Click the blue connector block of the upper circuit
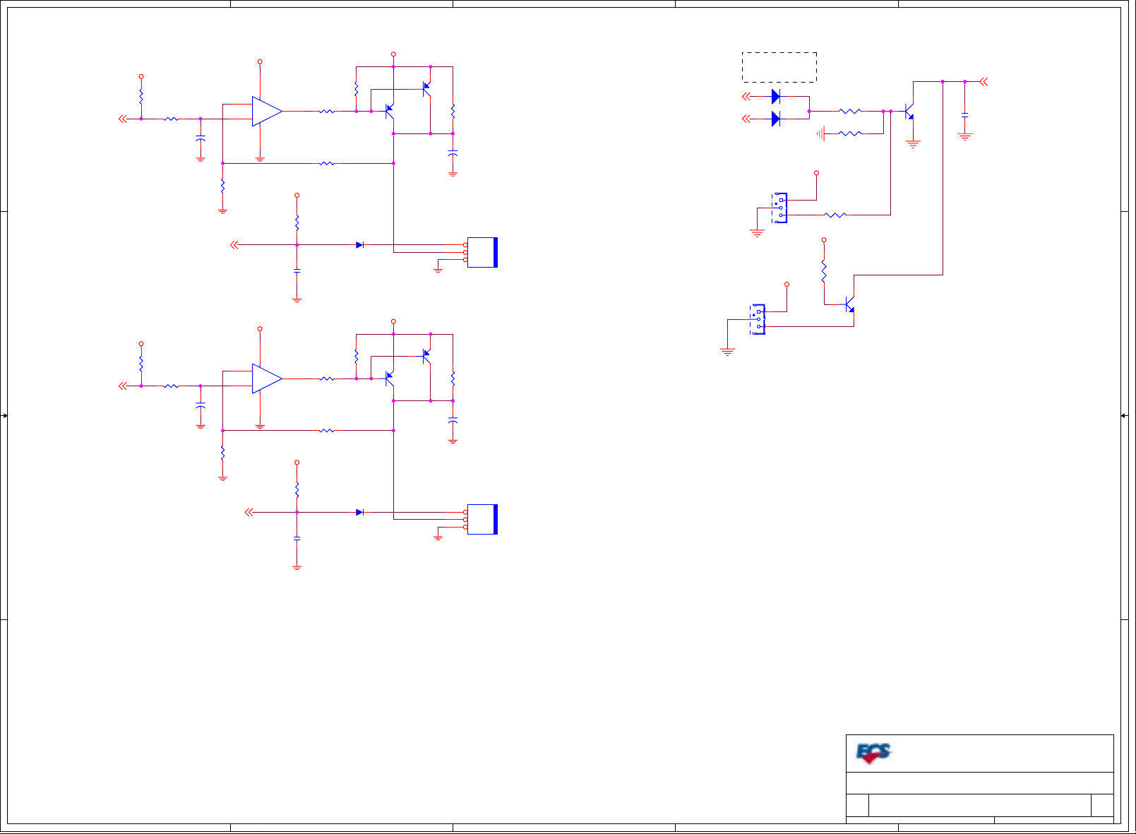1136x834 pixels. (x=482, y=253)
